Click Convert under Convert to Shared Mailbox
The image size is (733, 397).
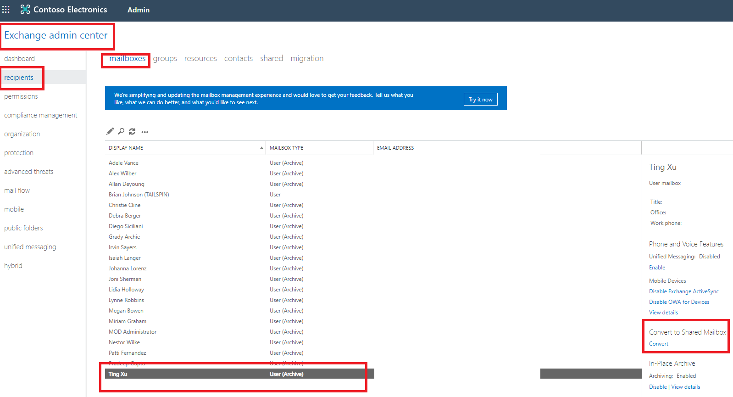coord(659,344)
